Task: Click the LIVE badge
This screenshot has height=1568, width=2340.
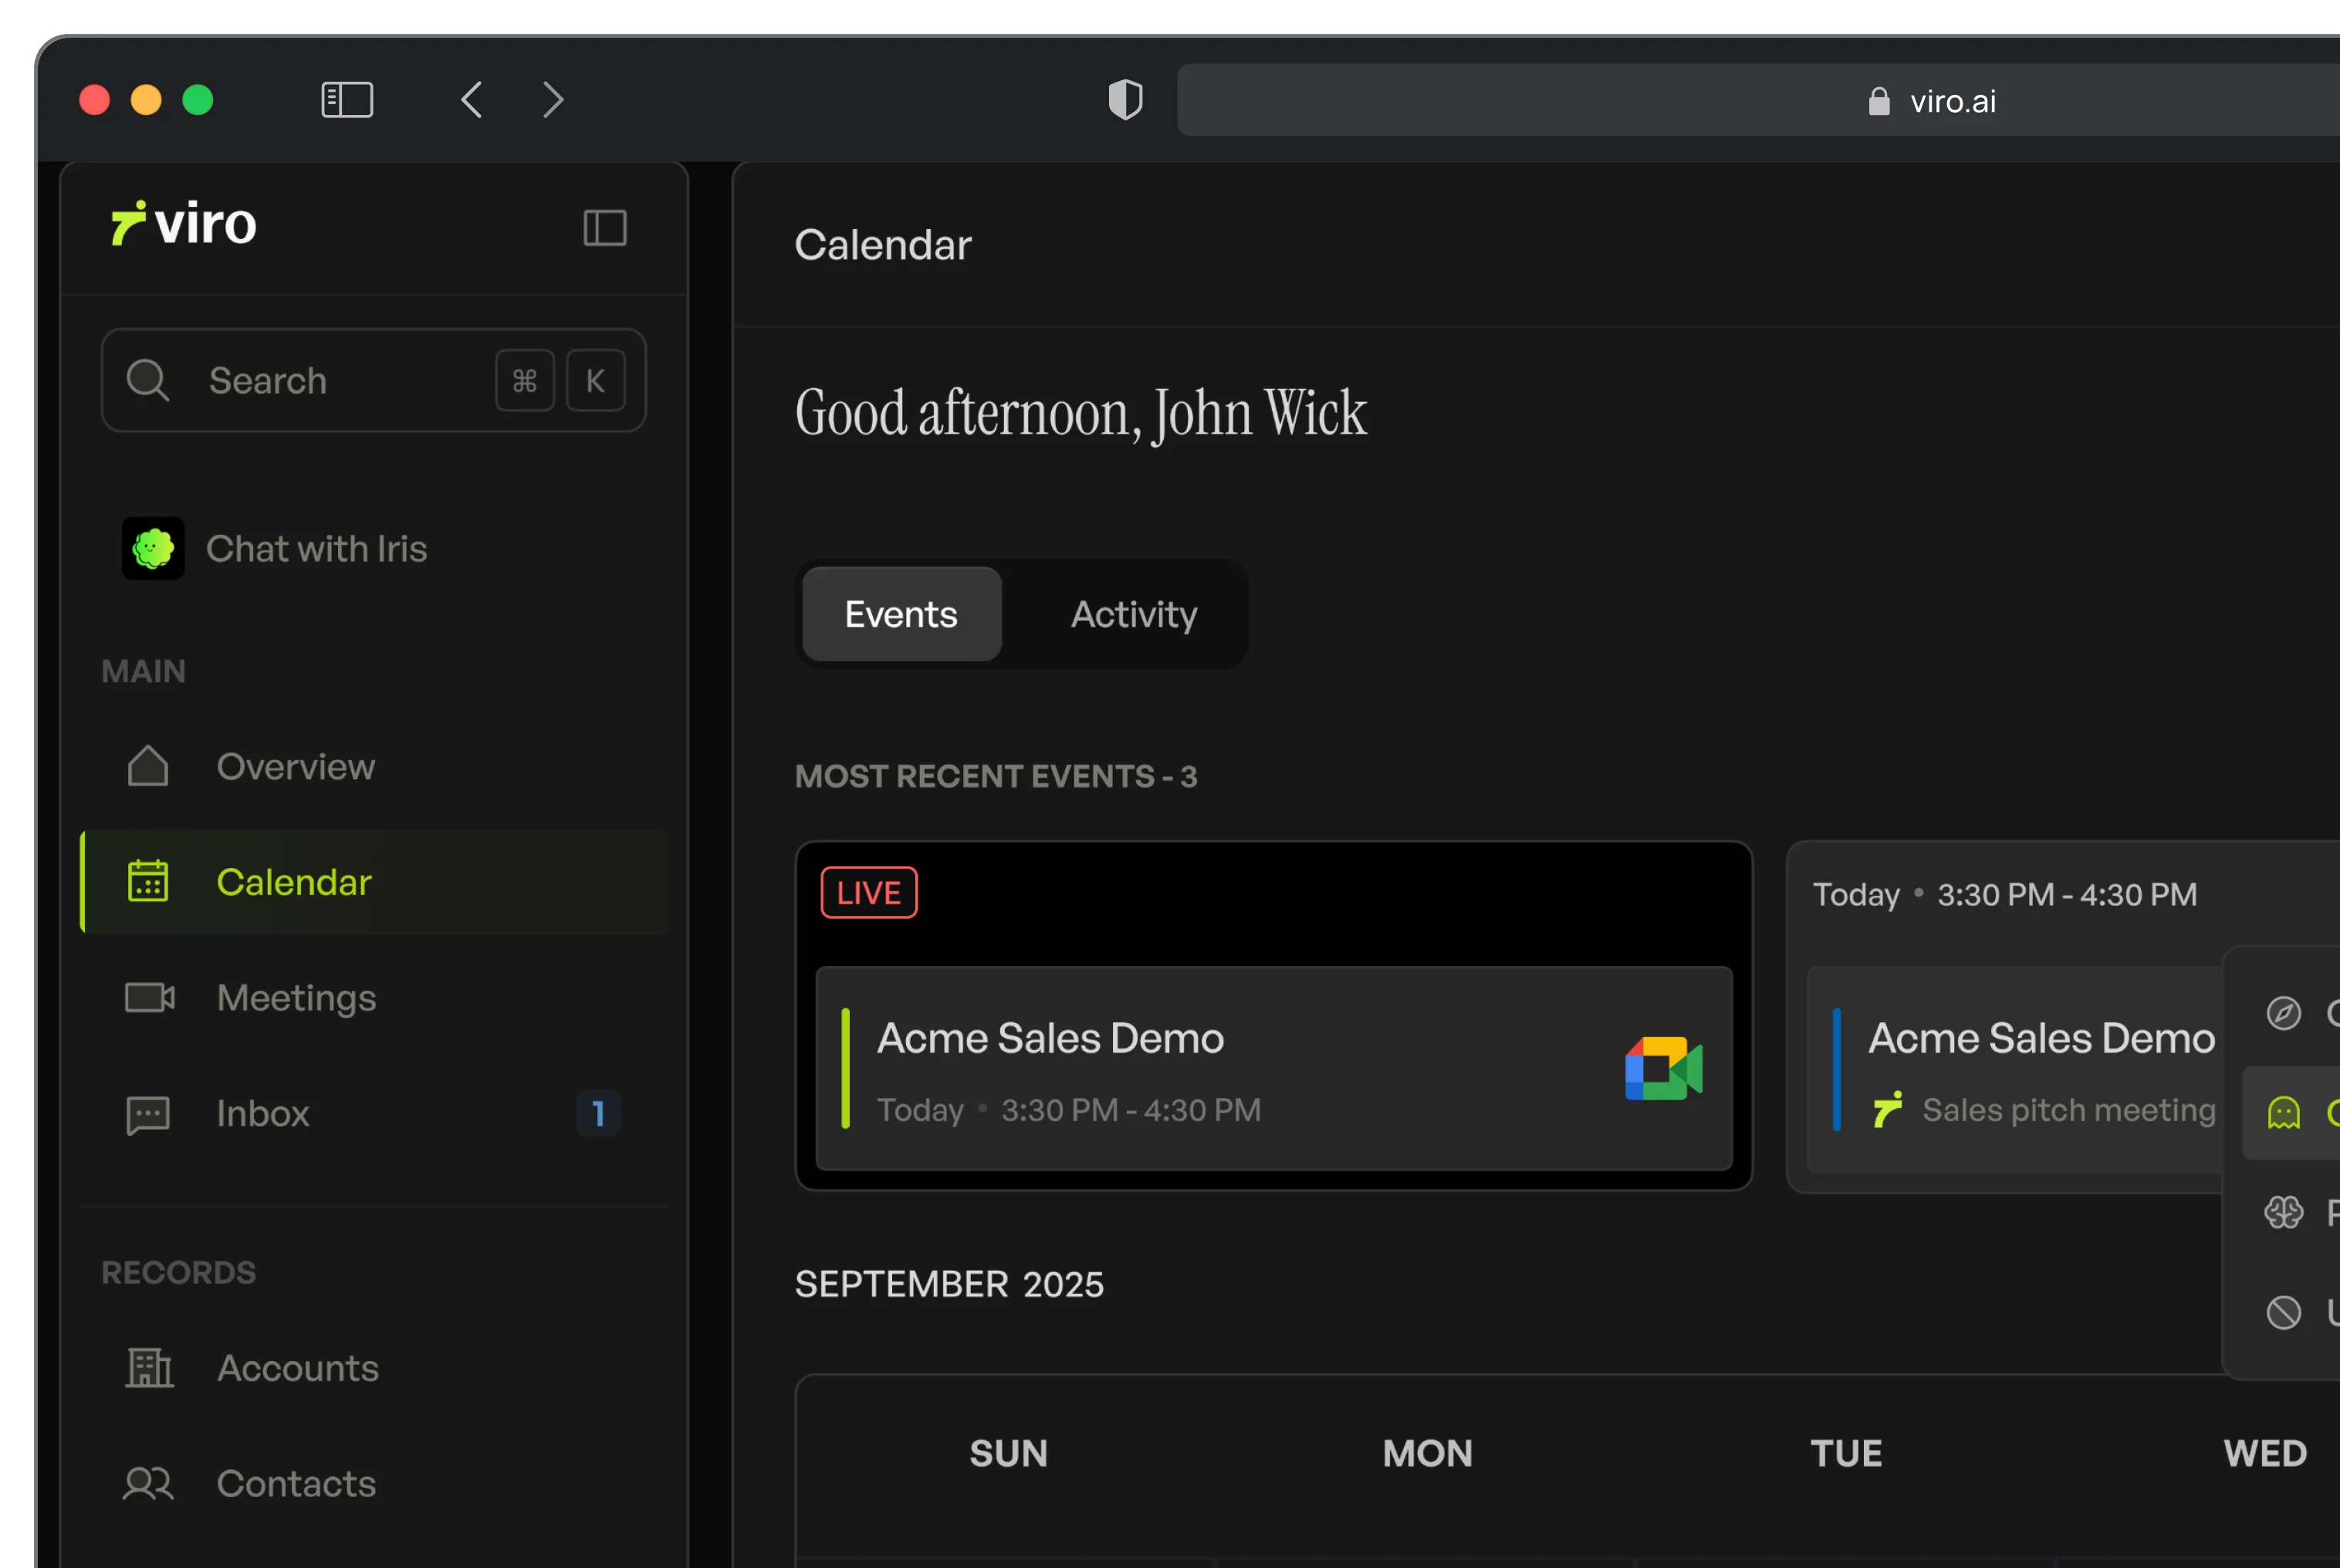Action: coord(869,892)
